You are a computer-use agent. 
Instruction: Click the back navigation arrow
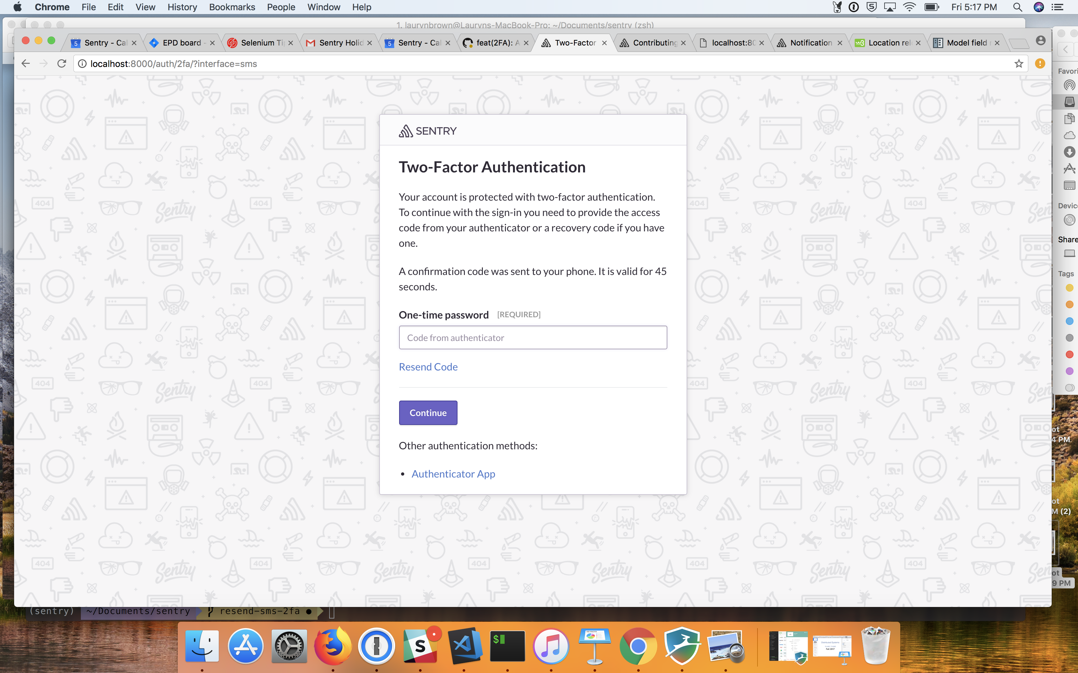tap(25, 64)
